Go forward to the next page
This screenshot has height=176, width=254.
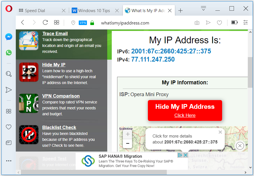click(34, 22)
